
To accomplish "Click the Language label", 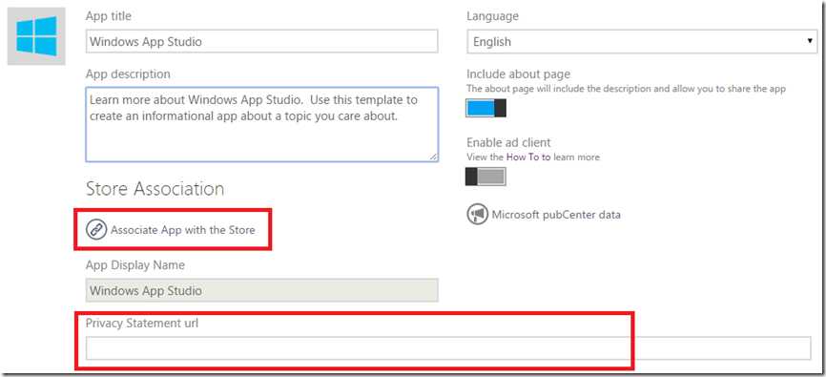I will (x=492, y=16).
